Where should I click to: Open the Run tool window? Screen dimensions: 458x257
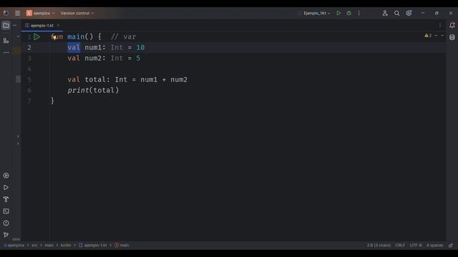(x=6, y=187)
